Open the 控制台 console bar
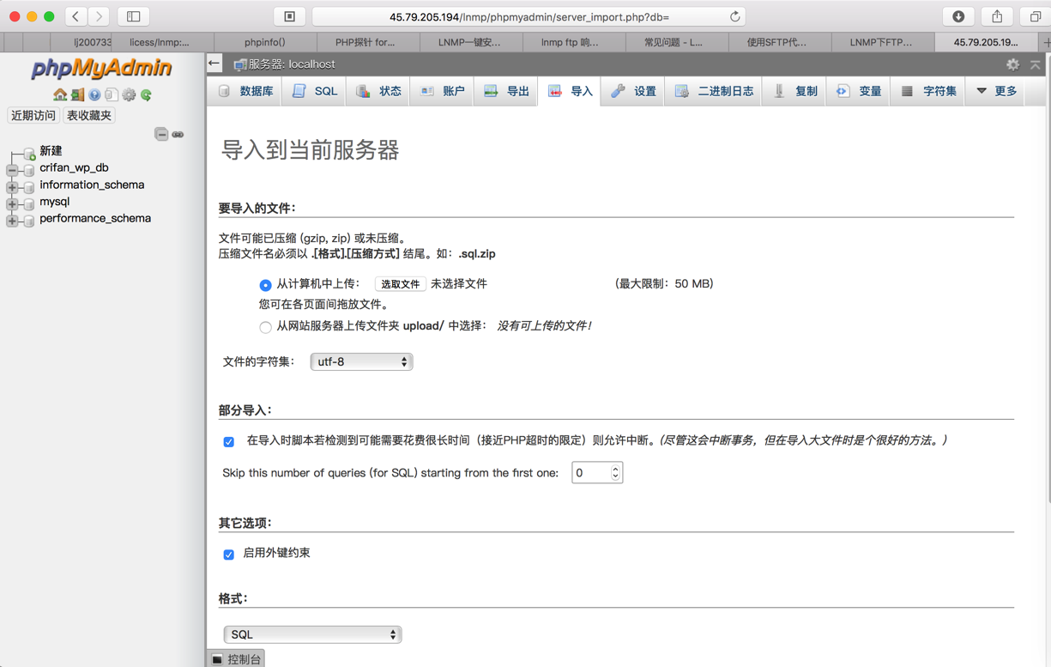Viewport: 1051px width, 667px height. [x=236, y=658]
